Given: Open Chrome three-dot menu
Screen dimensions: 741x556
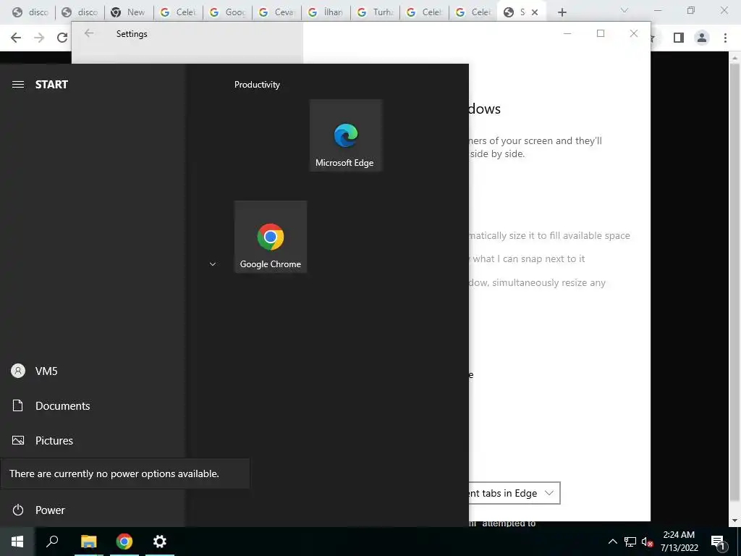Looking at the screenshot, I should (x=725, y=38).
